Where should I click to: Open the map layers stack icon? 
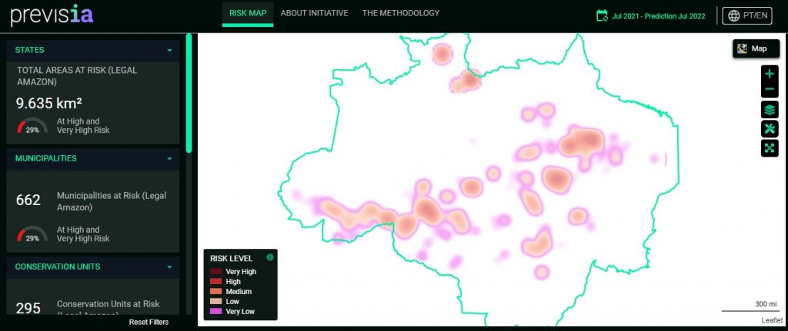point(770,109)
